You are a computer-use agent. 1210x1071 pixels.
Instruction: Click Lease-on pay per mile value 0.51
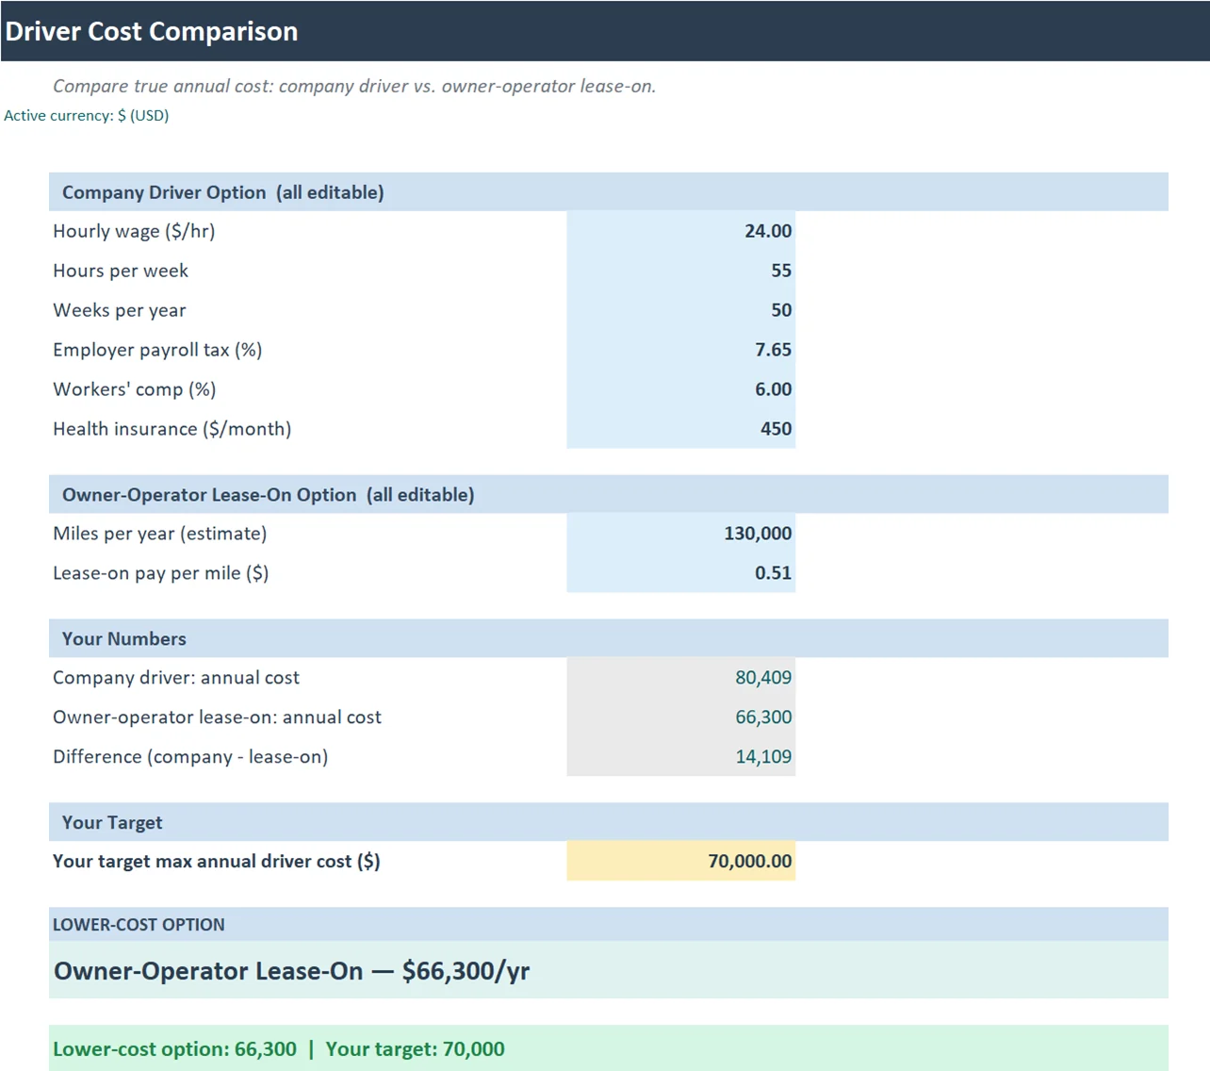[x=680, y=573]
